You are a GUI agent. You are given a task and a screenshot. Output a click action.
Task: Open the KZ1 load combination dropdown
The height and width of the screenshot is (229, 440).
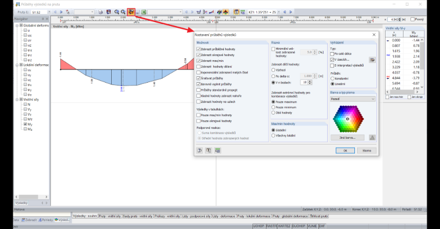click(278, 12)
